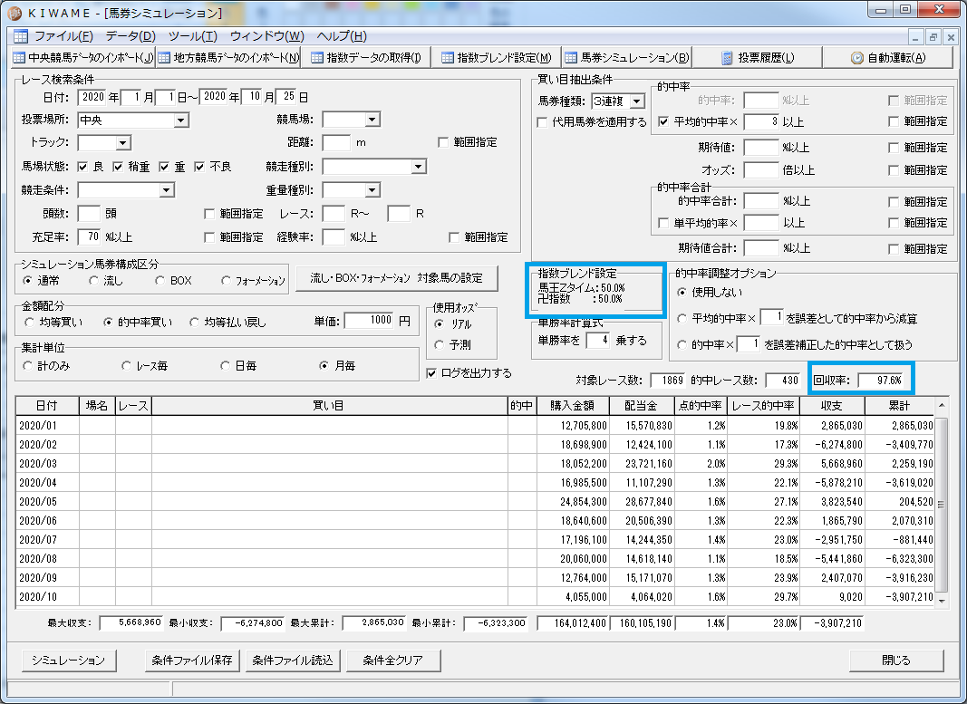Open the データ menu
The width and height of the screenshot is (967, 704).
(x=131, y=36)
